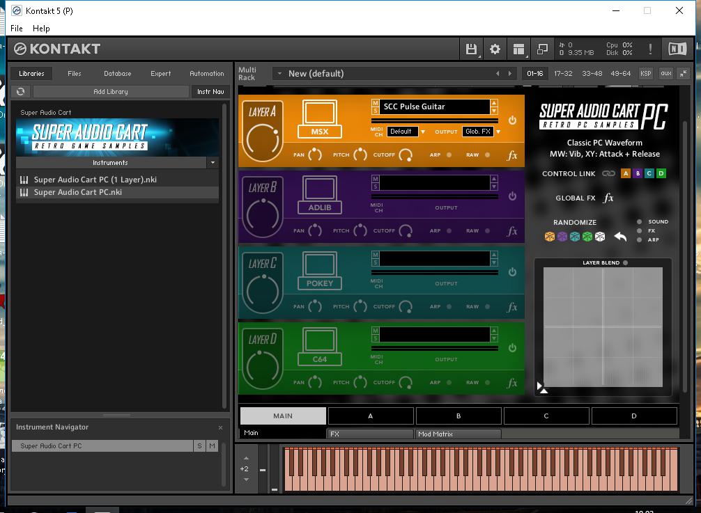The width and height of the screenshot is (701, 513).
Task: Randomize all layers with white dice
Action: click(x=599, y=237)
